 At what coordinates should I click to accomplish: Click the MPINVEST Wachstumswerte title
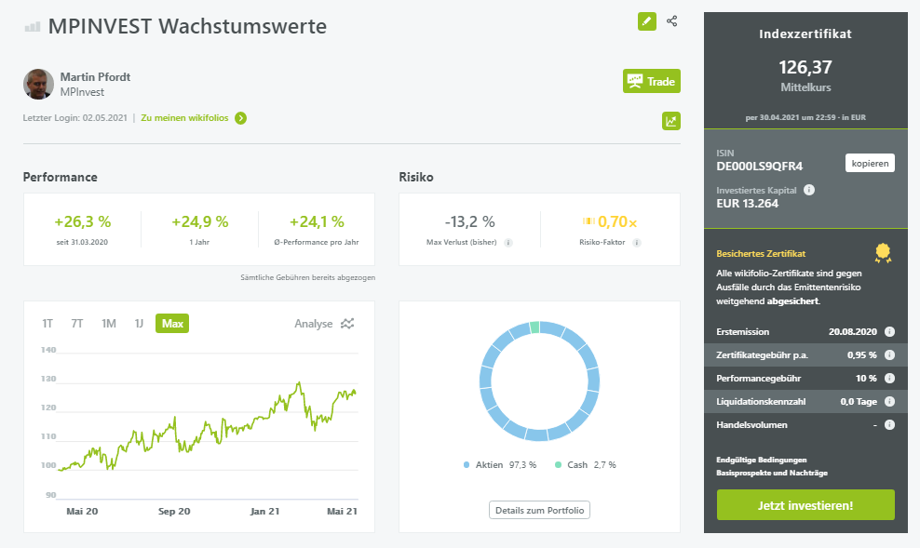coord(187,26)
